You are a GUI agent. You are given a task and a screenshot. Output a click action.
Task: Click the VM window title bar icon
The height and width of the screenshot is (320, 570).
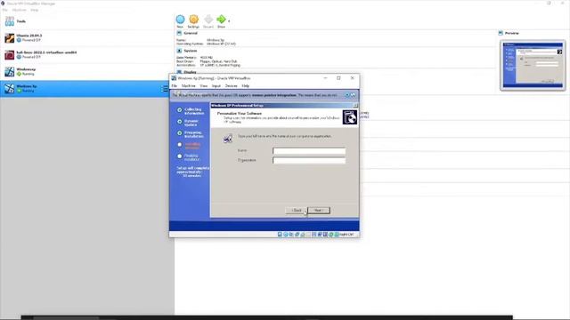174,78
